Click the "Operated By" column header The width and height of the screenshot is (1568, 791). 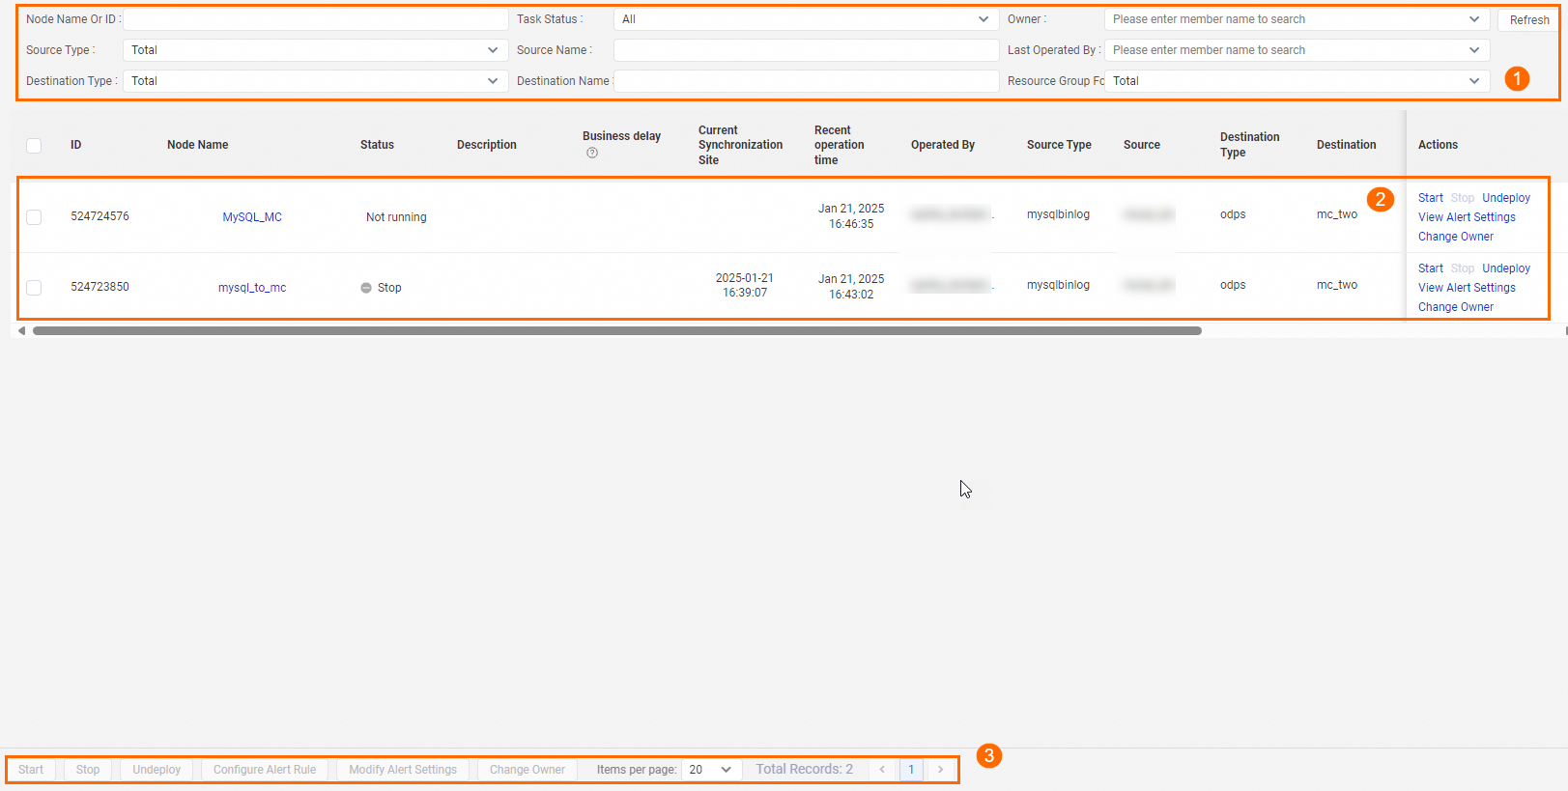pos(943,145)
